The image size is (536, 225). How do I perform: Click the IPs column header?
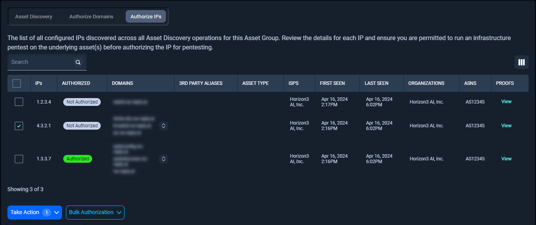(x=38, y=83)
